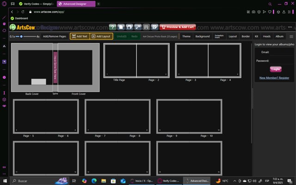Image resolution: width=296 pixels, height=185 pixels.
Task: Open Opera easy setup sliders icon
Action: [x=289, y=12]
